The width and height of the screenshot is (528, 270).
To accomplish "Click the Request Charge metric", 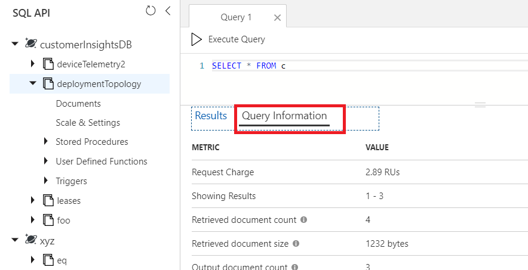I will (223, 172).
